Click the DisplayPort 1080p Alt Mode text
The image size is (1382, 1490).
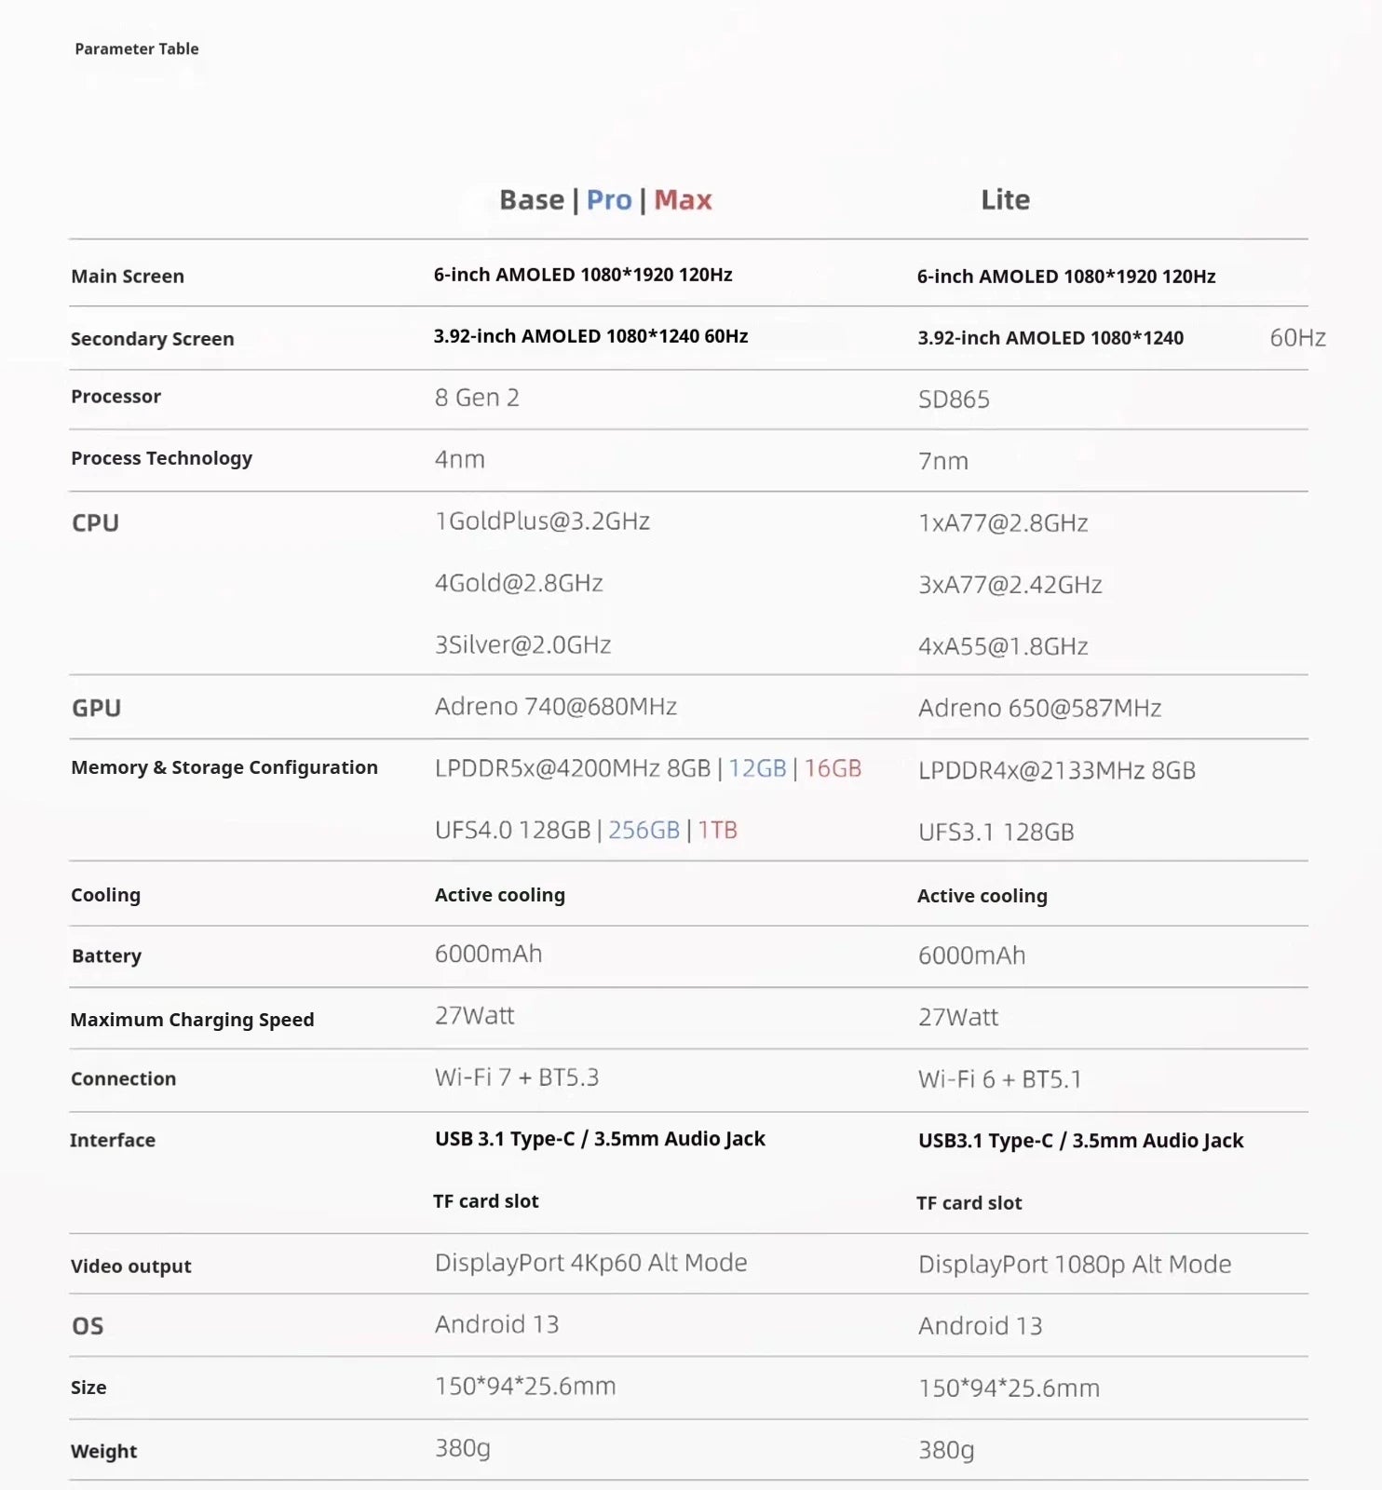[x=1075, y=1265]
